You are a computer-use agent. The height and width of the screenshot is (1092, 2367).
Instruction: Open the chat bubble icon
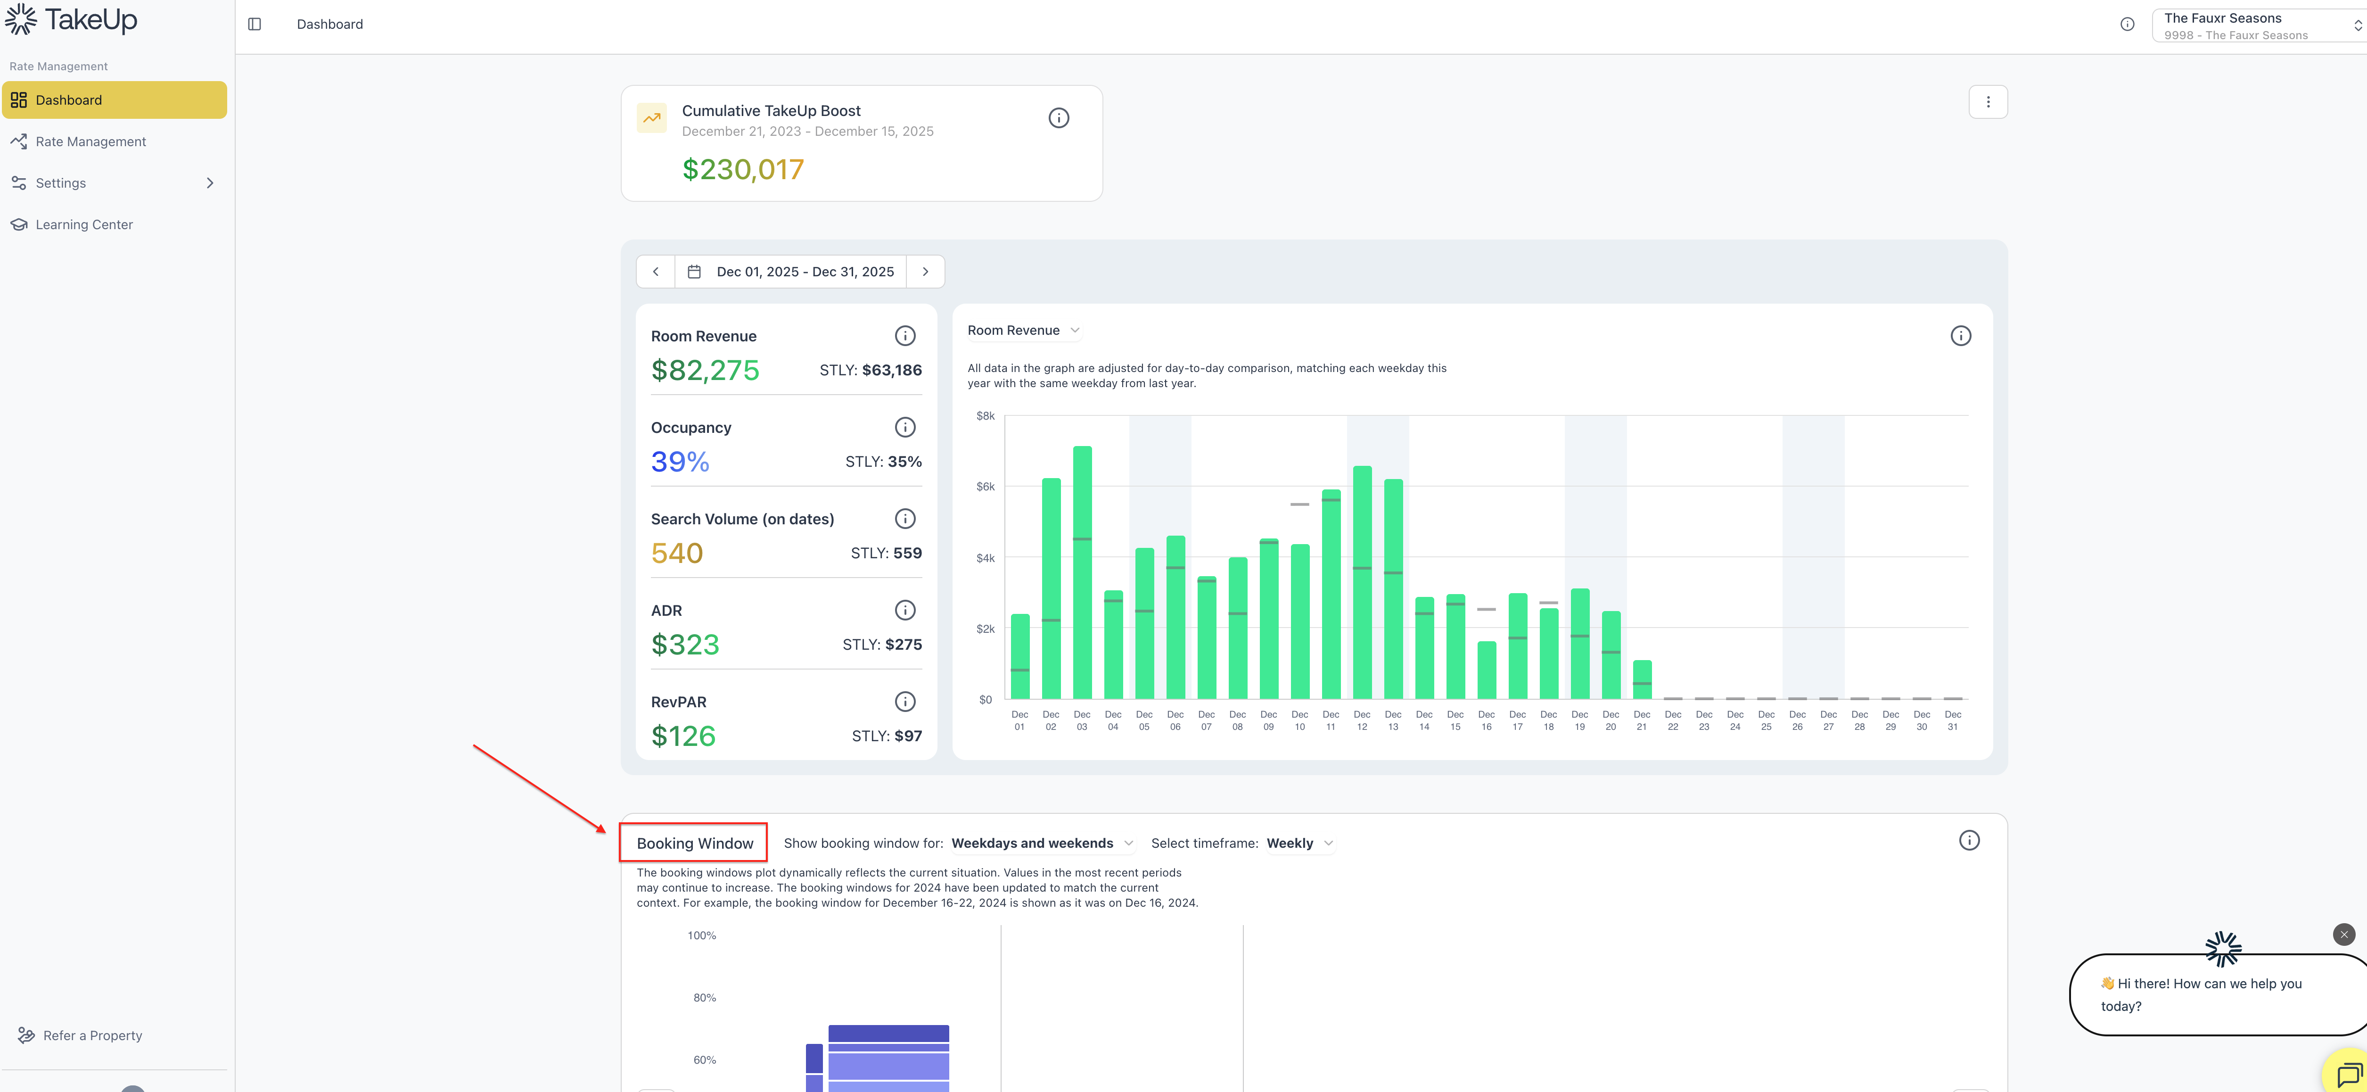click(2348, 1073)
